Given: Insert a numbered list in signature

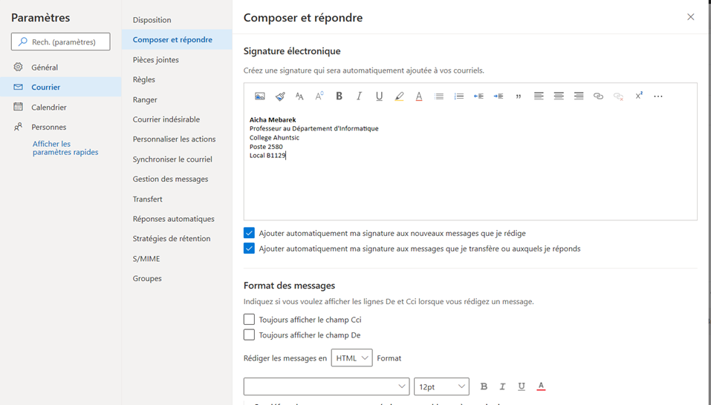Looking at the screenshot, I should coord(458,96).
